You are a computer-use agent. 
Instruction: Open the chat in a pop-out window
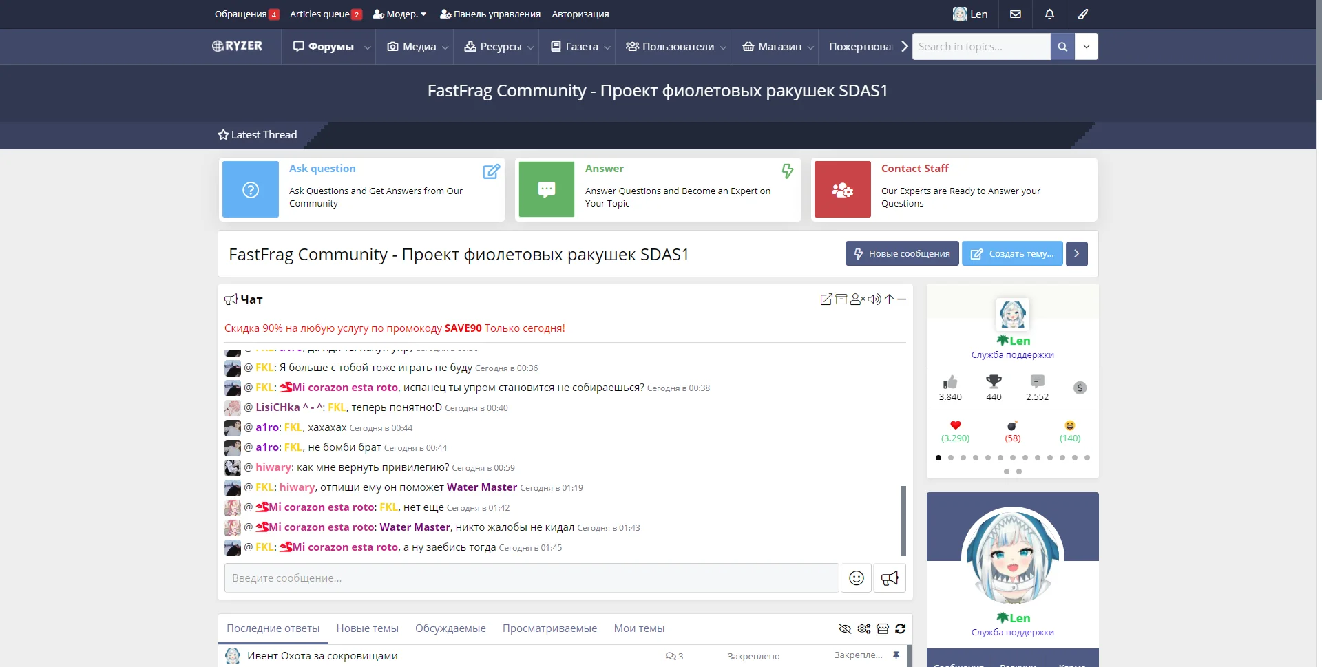826,299
